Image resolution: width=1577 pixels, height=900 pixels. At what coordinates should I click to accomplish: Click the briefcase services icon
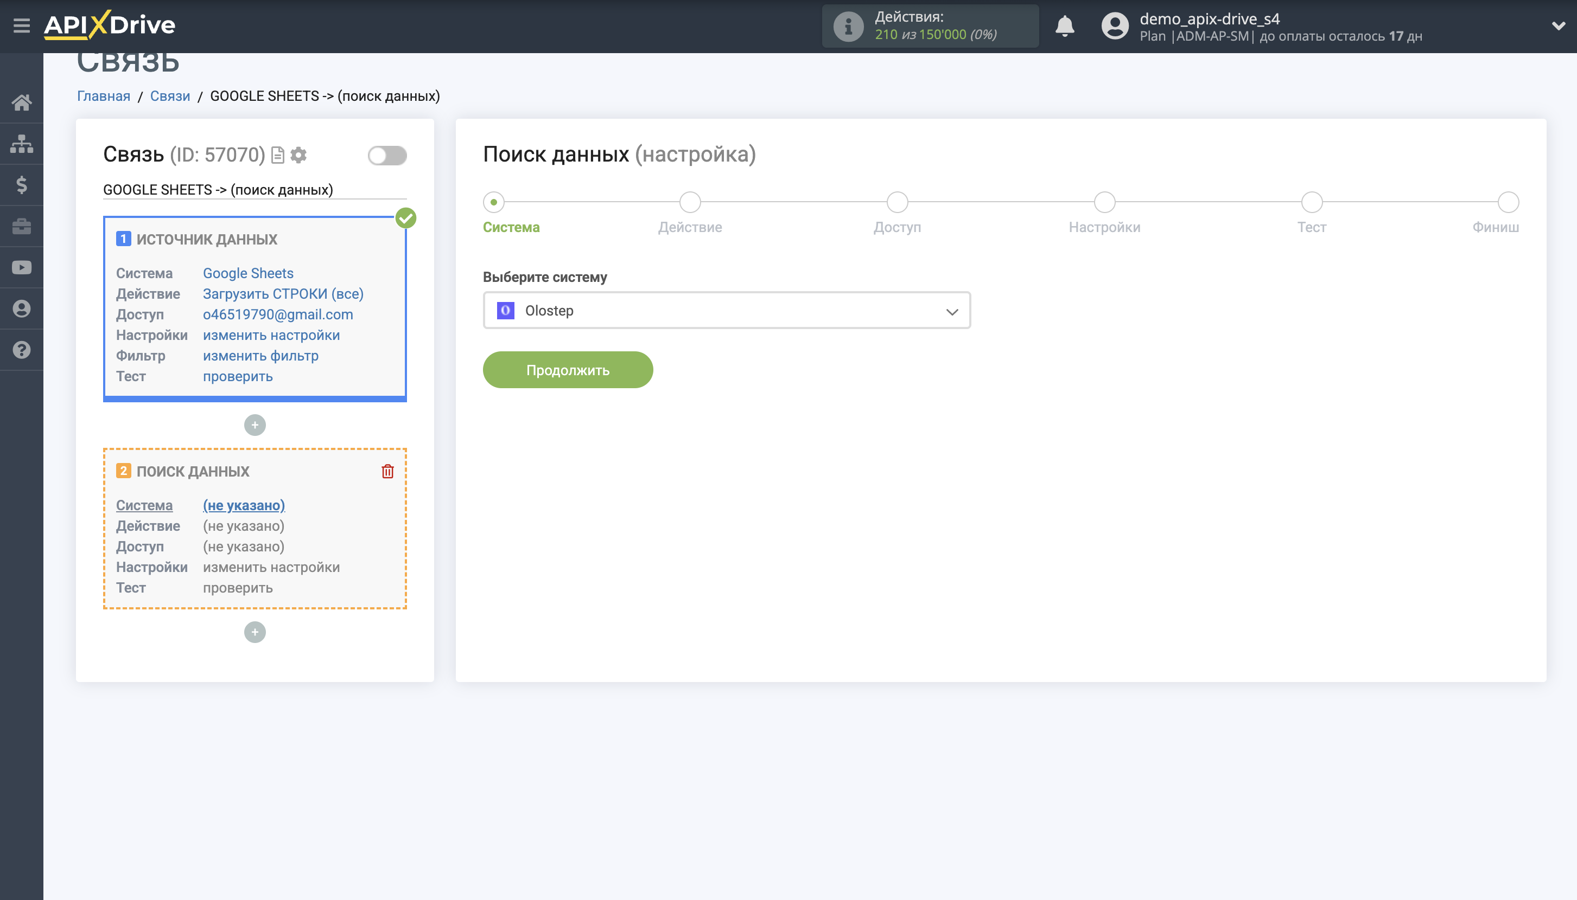tap(22, 226)
